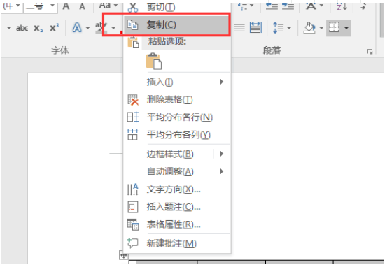The width and height of the screenshot is (387, 267).
Task: Click the increase indent icon
Action: 288,7
